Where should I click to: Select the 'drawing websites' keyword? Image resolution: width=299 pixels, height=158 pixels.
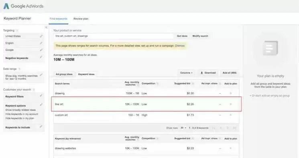(x=65, y=148)
